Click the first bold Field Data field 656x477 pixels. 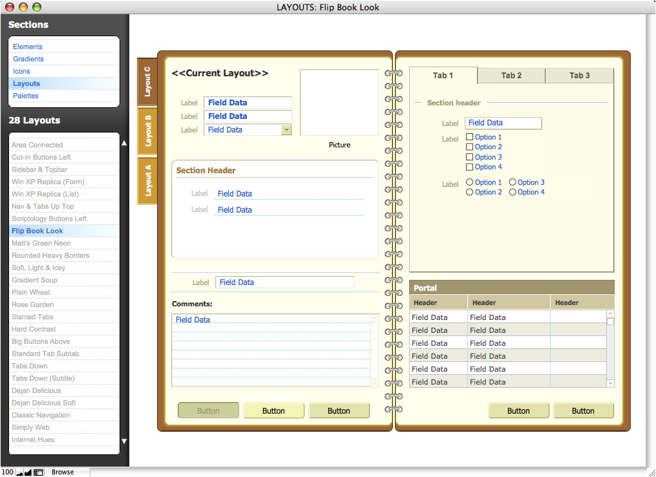pyautogui.click(x=248, y=103)
